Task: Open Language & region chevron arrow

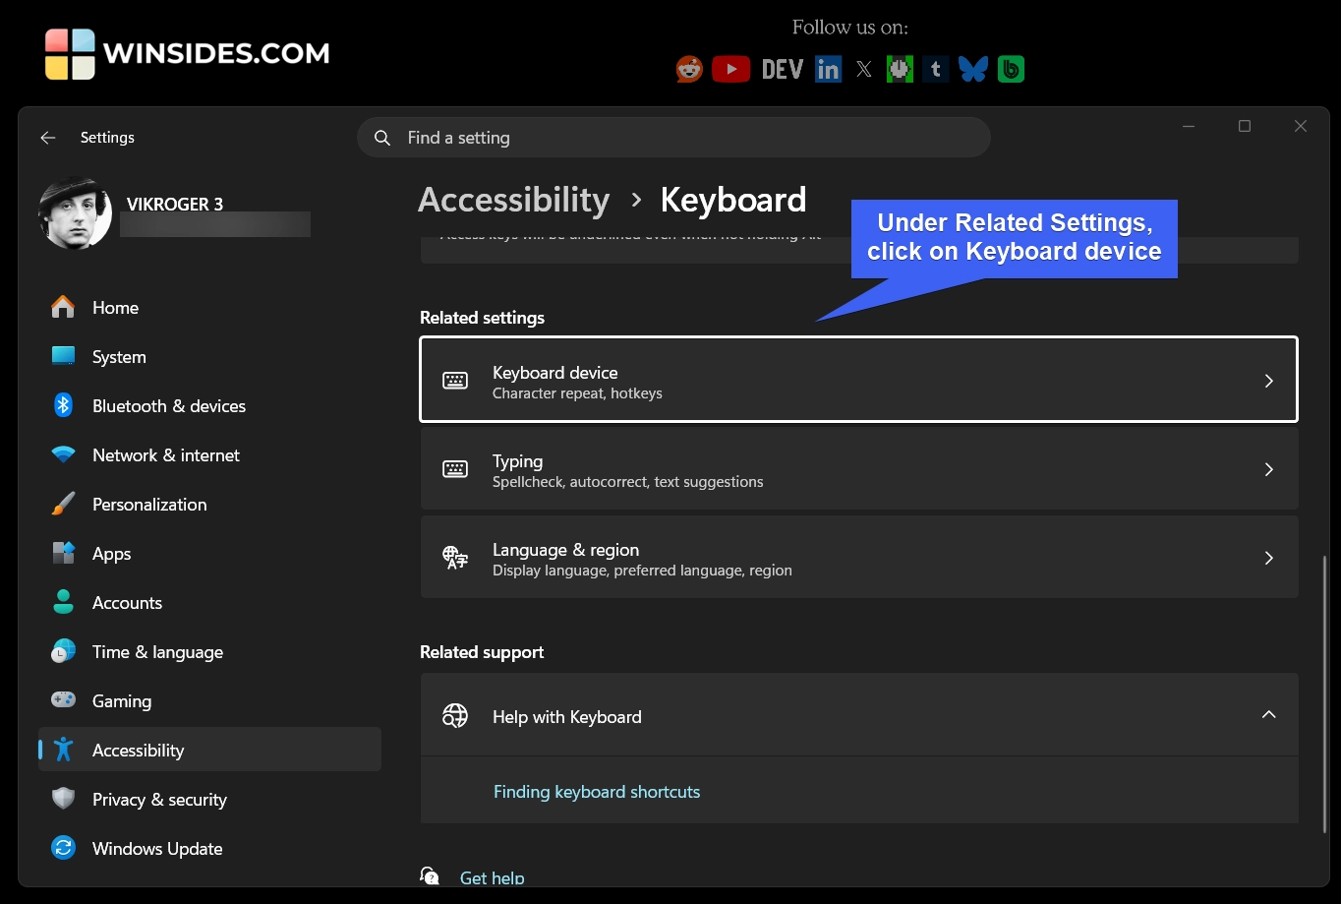Action: pyautogui.click(x=1268, y=558)
